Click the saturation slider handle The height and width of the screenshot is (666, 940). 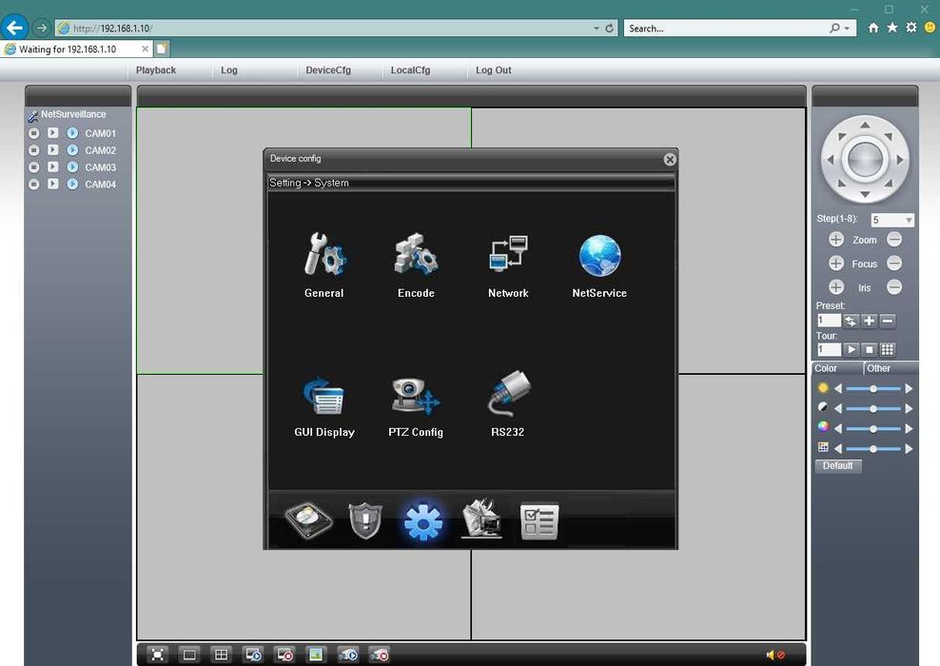click(x=873, y=428)
